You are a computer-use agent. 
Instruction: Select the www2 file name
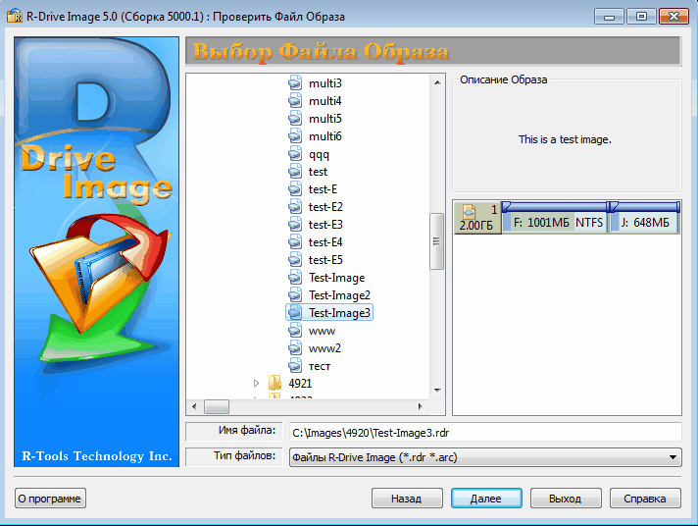[x=324, y=348]
